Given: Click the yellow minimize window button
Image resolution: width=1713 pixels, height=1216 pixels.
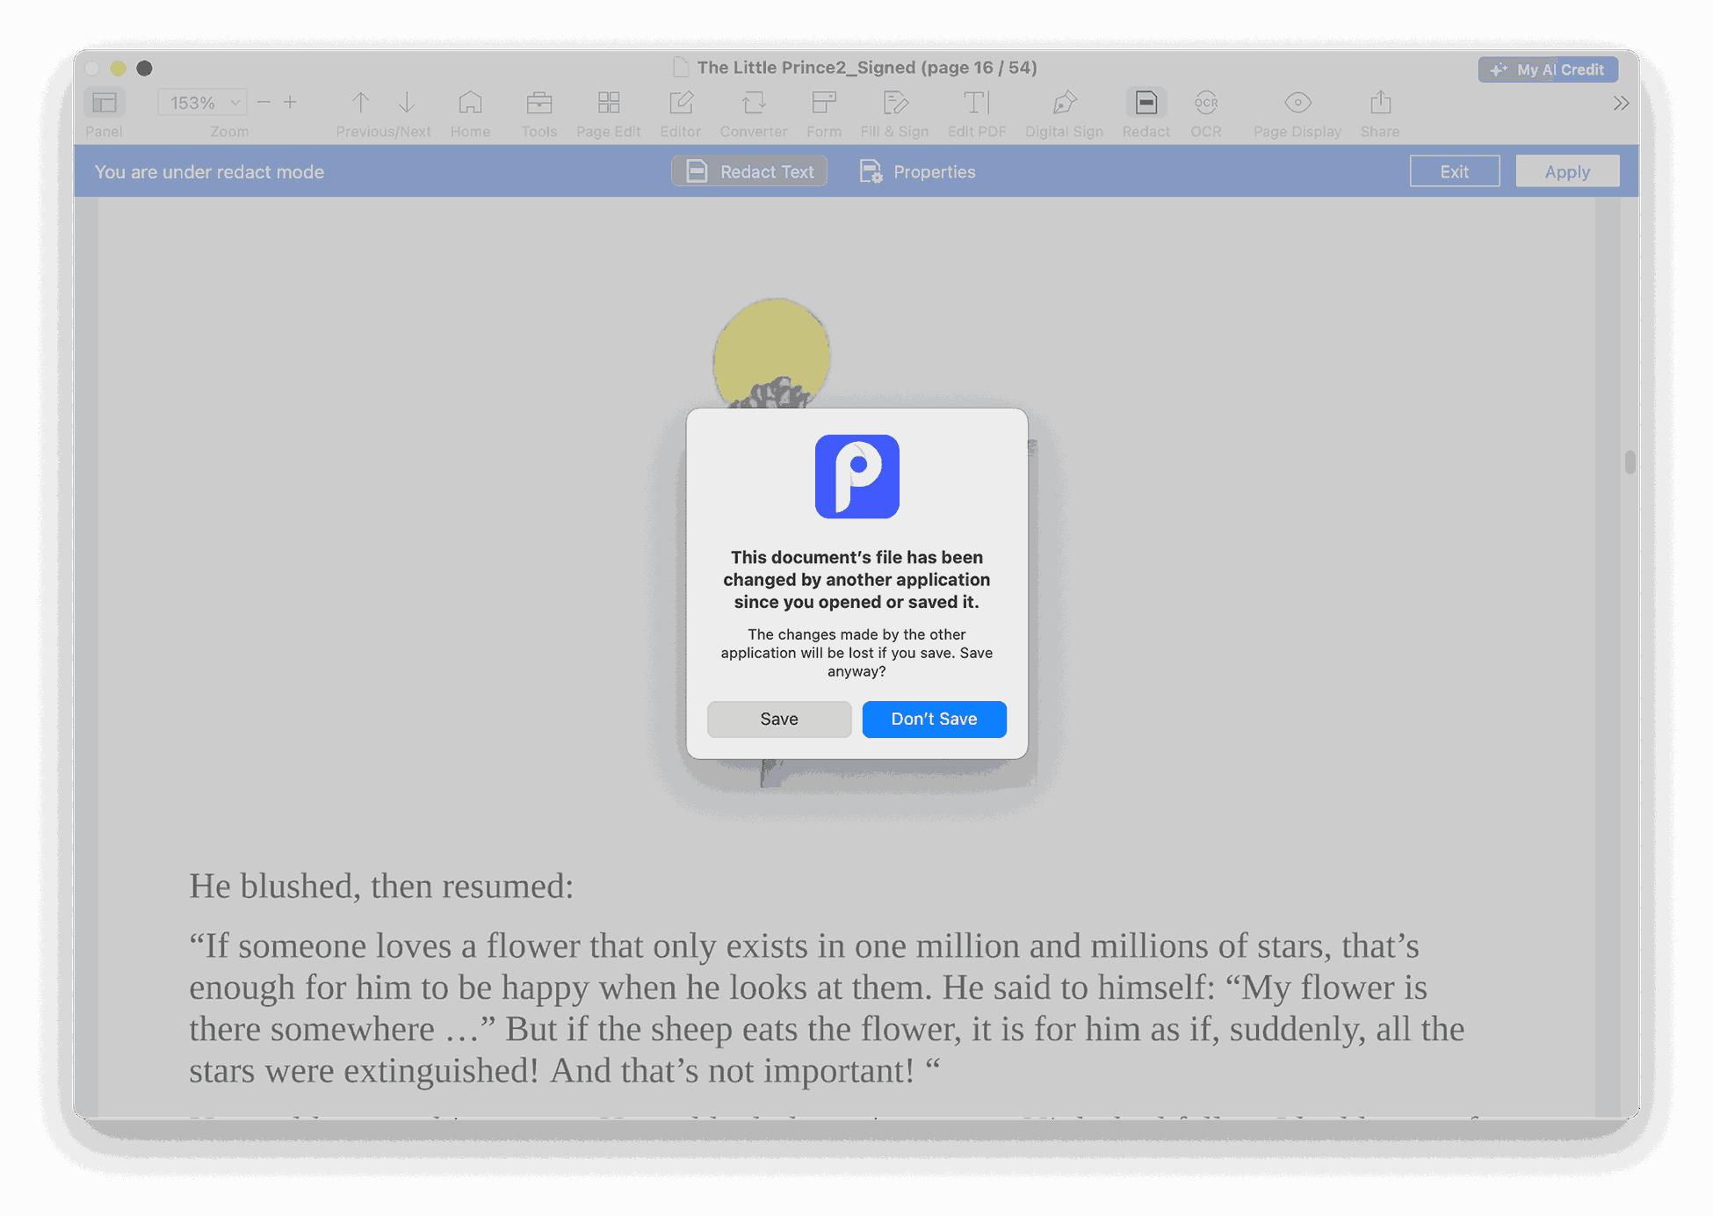Looking at the screenshot, I should (x=118, y=68).
